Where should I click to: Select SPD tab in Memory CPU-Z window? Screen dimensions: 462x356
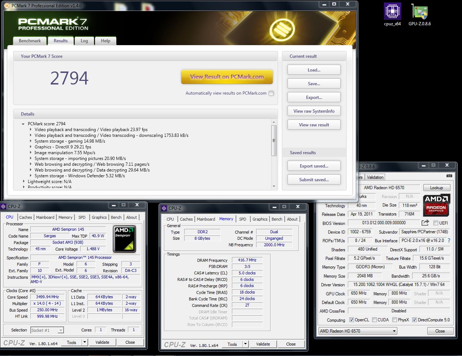[243, 219]
